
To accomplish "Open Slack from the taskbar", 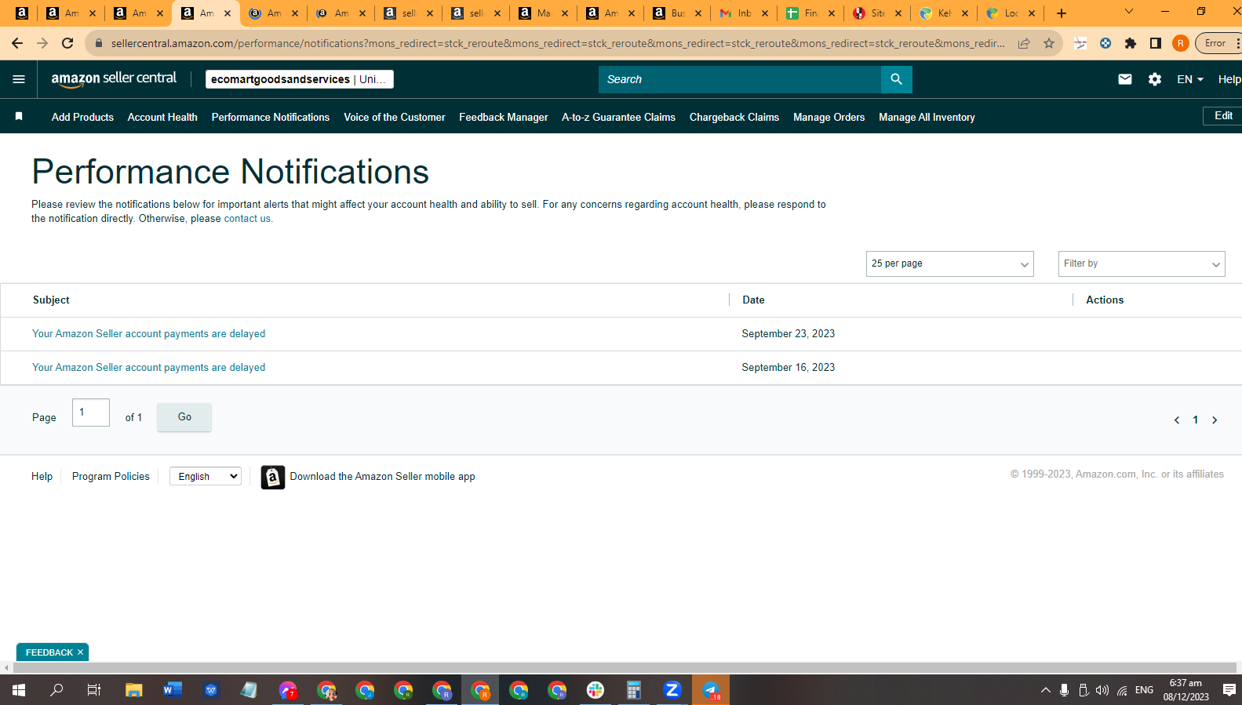I will (x=596, y=690).
